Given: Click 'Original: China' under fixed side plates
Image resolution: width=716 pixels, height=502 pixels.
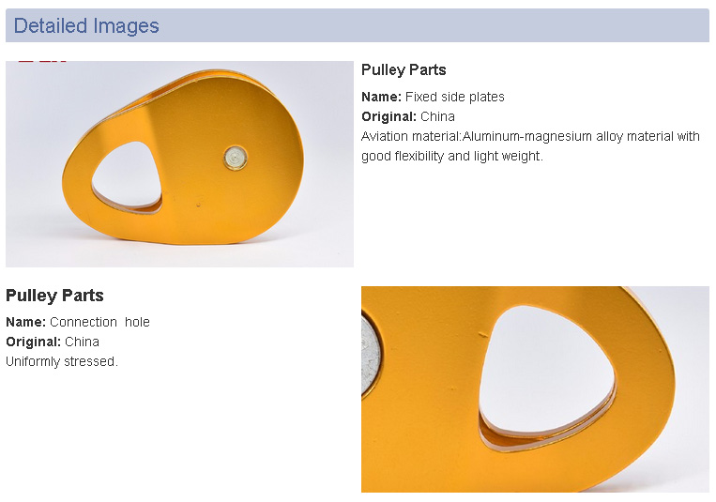Looking at the screenshot, I should (408, 116).
